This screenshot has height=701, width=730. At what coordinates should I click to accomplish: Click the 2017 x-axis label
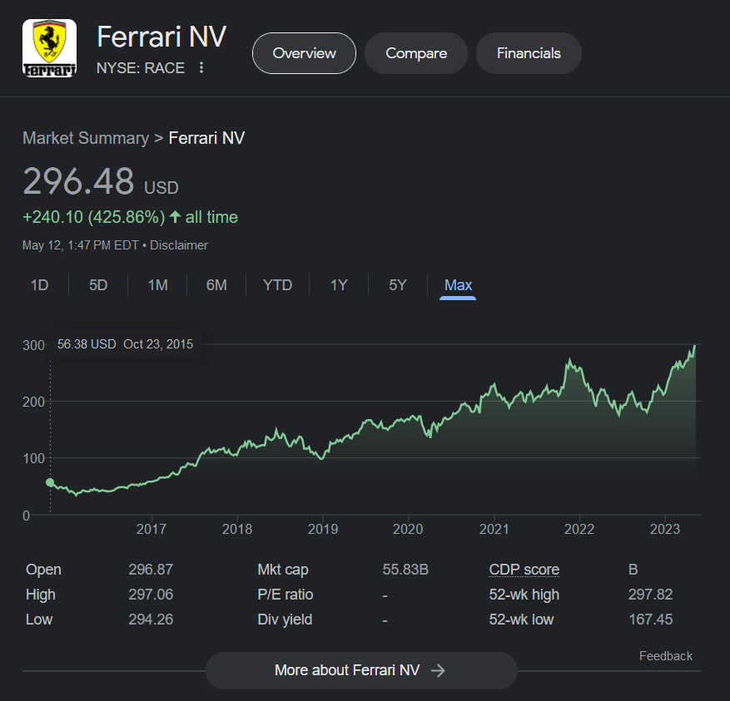(x=151, y=529)
